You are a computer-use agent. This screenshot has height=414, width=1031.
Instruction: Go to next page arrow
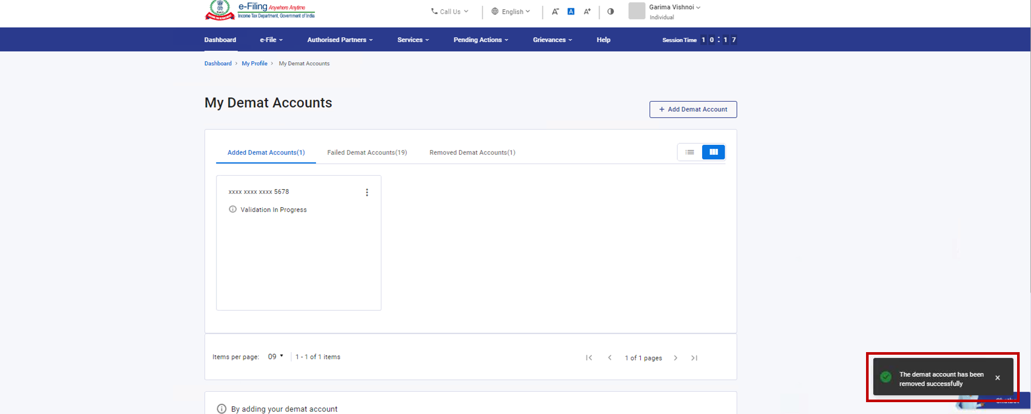(x=675, y=358)
